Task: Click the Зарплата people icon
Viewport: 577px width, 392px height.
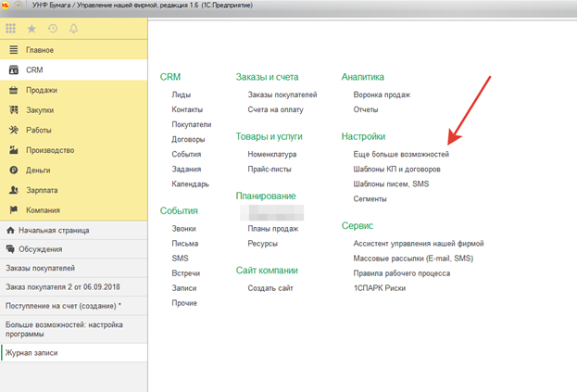Action: (x=14, y=190)
